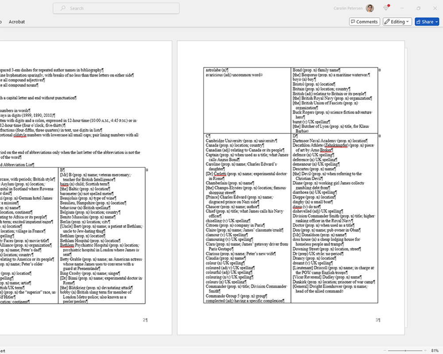
Task: Click misspelled word 'dinna'
Action: pyautogui.click(x=297, y=207)
